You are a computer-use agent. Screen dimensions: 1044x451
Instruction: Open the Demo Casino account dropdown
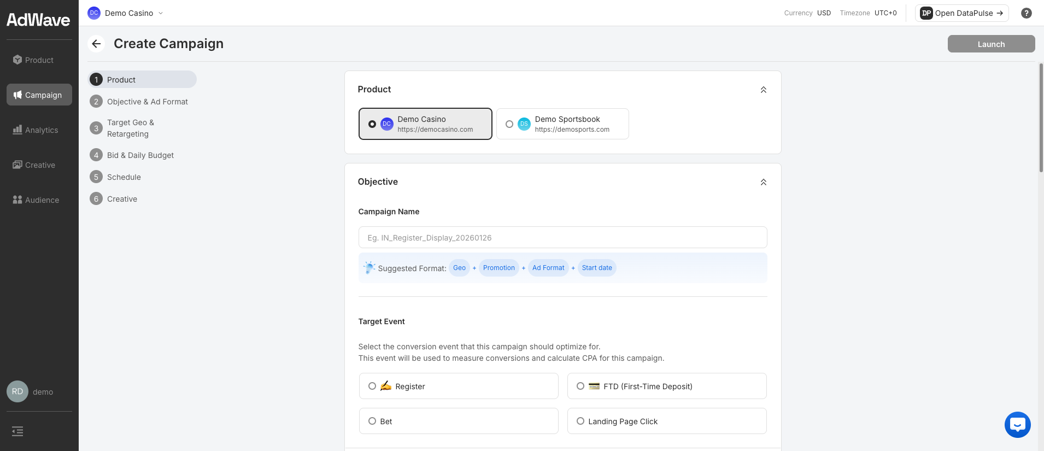tap(126, 13)
